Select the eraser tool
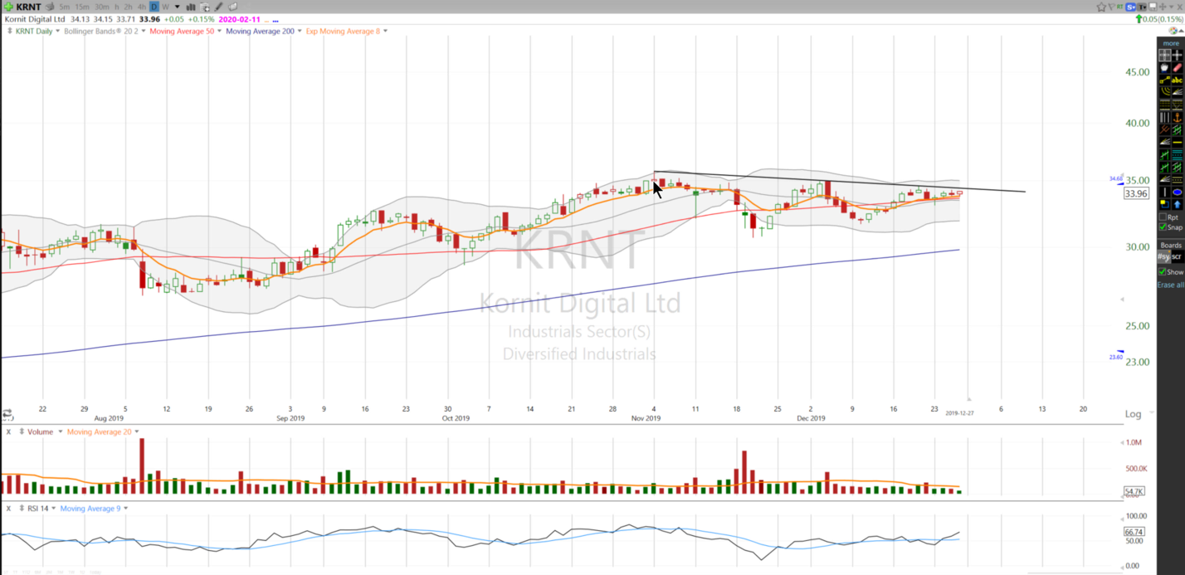This screenshot has width=1185, height=575. point(1178,67)
